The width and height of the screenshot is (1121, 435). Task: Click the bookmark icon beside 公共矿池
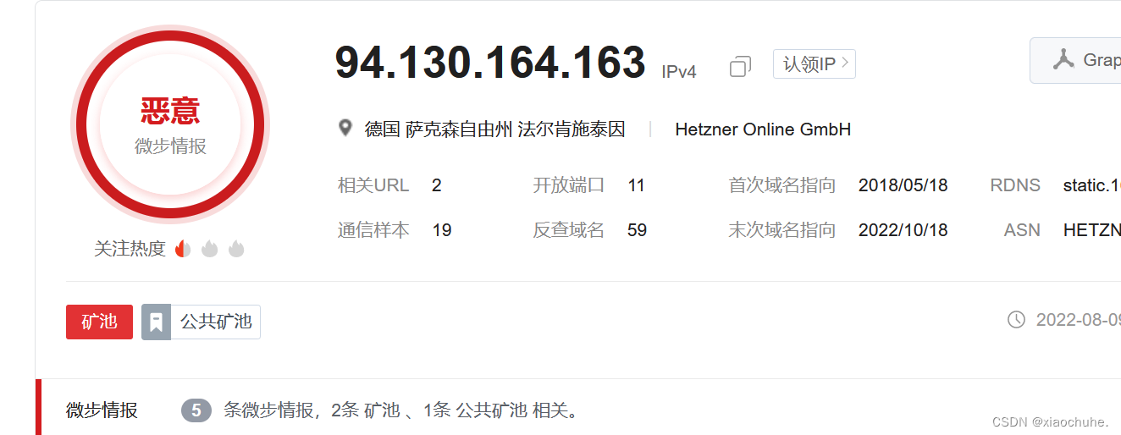156,322
